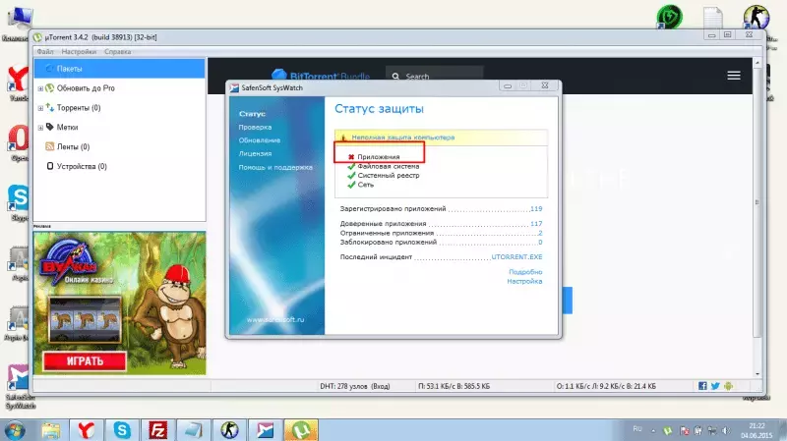787x441 pixels.
Task: Expand the Метки tree node
Action: pyautogui.click(x=40, y=128)
